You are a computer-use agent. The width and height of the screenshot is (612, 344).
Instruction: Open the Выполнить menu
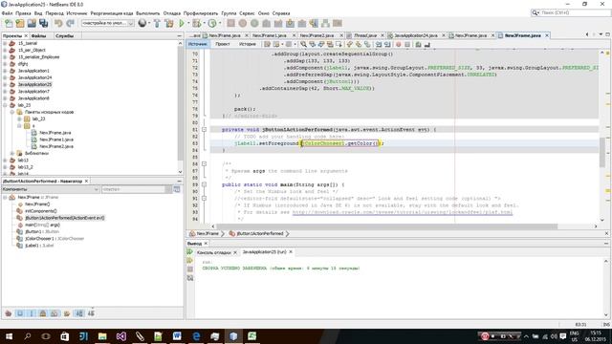click(x=147, y=13)
